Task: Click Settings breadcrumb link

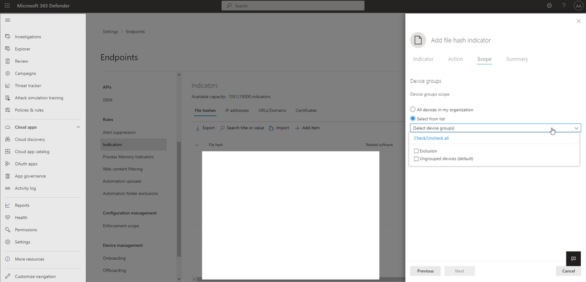Action: click(110, 32)
